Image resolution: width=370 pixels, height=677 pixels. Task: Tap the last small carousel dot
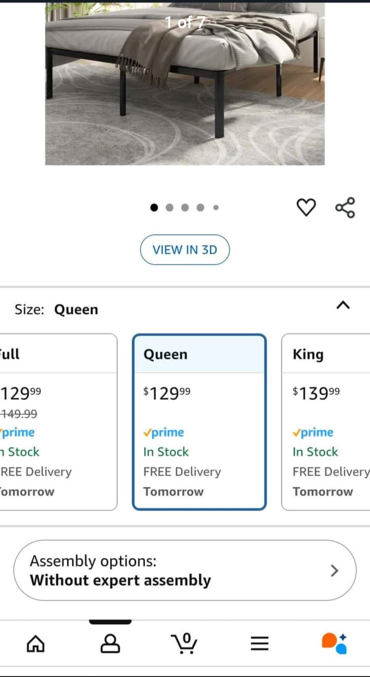[x=216, y=208]
